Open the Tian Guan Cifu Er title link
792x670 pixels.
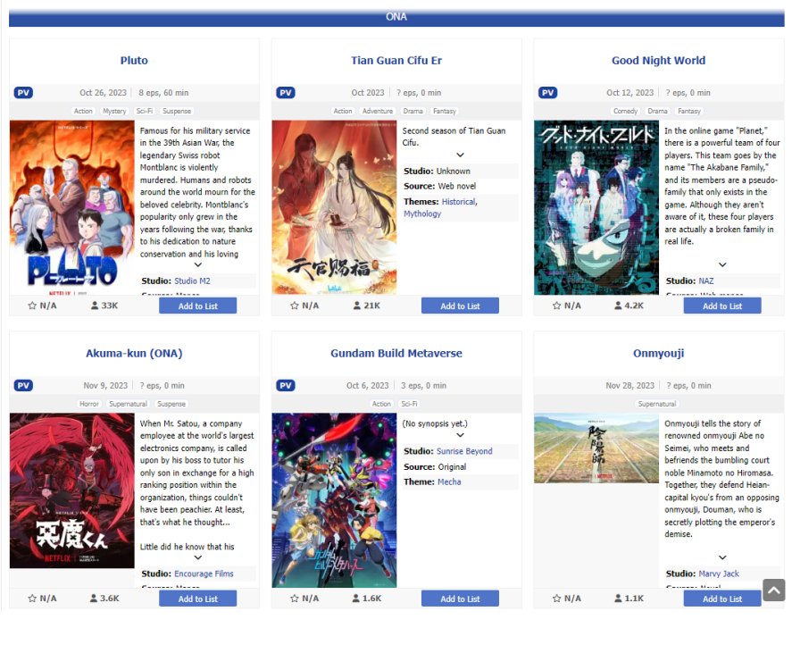pyautogui.click(x=396, y=61)
